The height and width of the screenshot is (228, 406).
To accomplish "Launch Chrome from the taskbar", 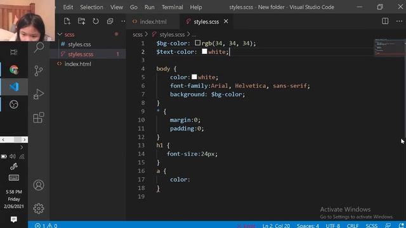I will [x=14, y=70].
